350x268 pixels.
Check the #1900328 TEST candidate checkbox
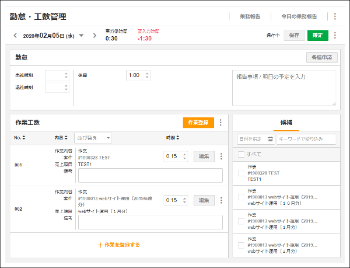pos(241,173)
